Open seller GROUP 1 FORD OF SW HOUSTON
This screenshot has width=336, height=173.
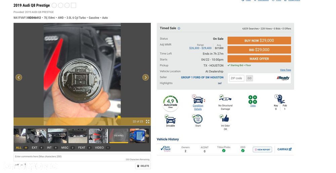pos(202,77)
